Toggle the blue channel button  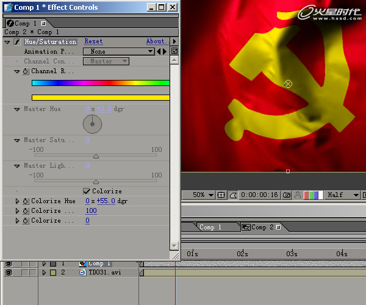316,195
